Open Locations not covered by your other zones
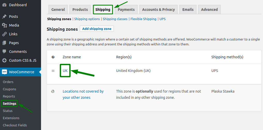263x130 pixels. [83, 94]
